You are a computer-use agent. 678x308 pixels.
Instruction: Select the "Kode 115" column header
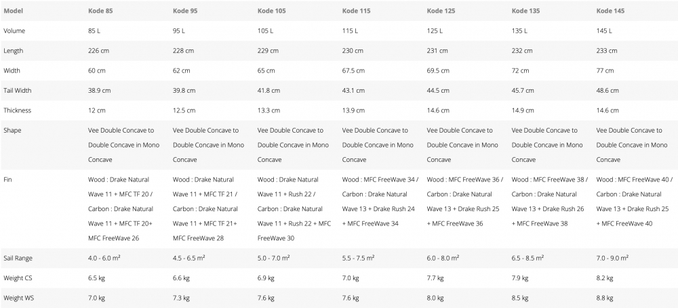[x=356, y=12]
